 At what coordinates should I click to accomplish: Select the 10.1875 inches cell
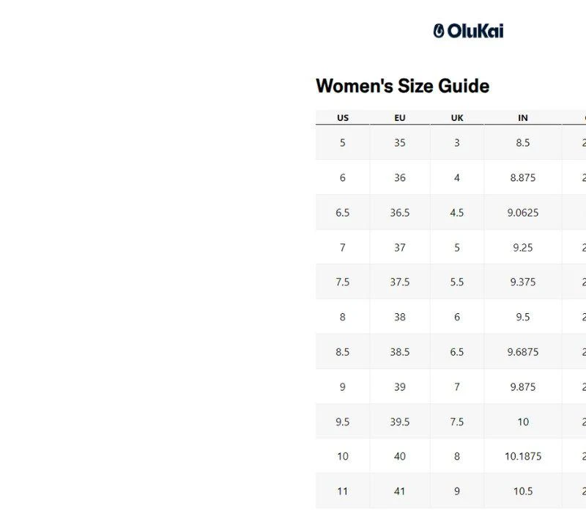coord(523,456)
